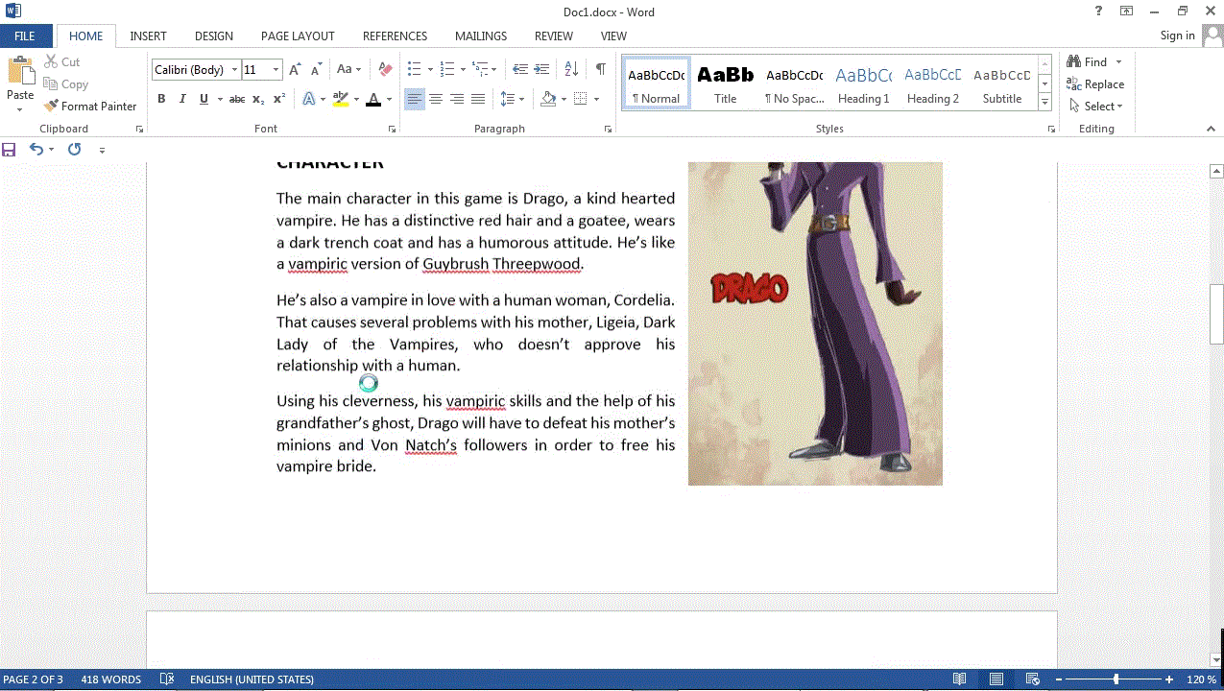
Task: Click zoom in plus button
Action: click(1169, 679)
